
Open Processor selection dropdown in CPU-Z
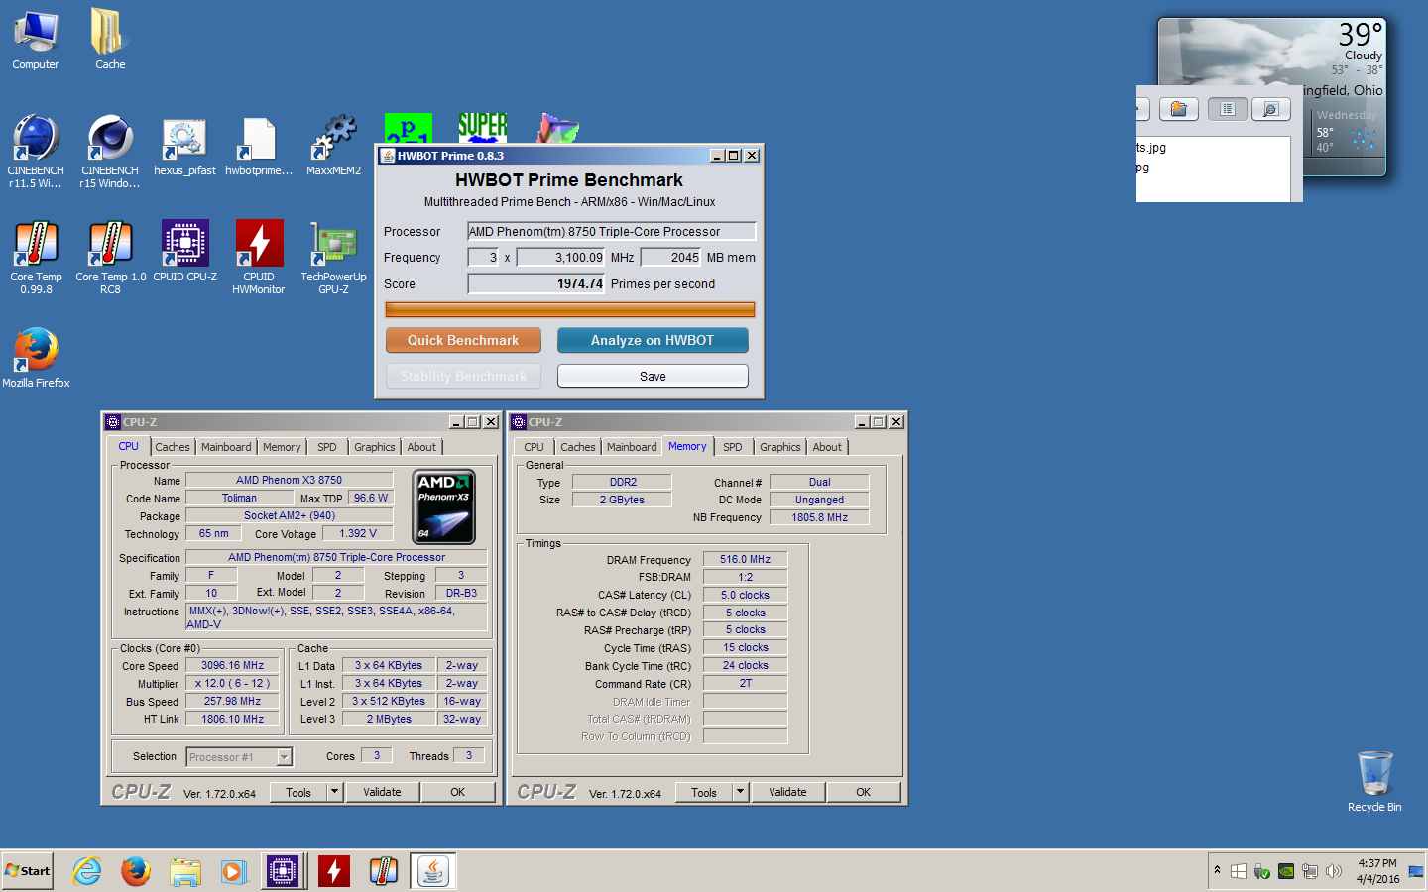pyautogui.click(x=285, y=757)
